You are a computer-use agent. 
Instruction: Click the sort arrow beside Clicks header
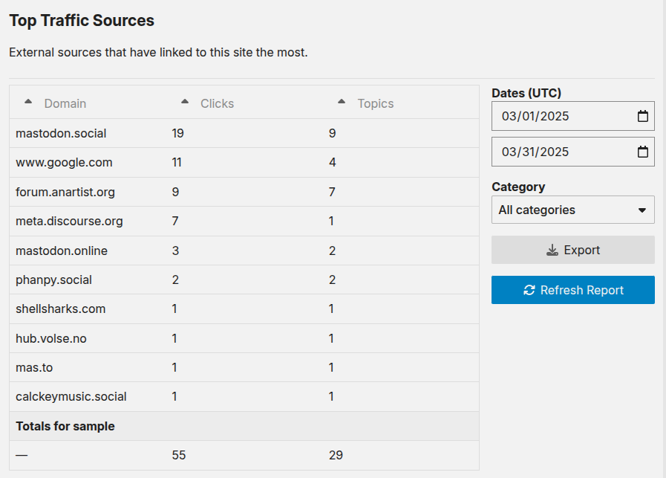(185, 102)
